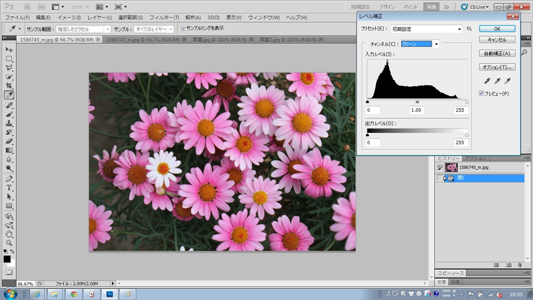Select the Move tool in the toolbox

click(x=9, y=49)
